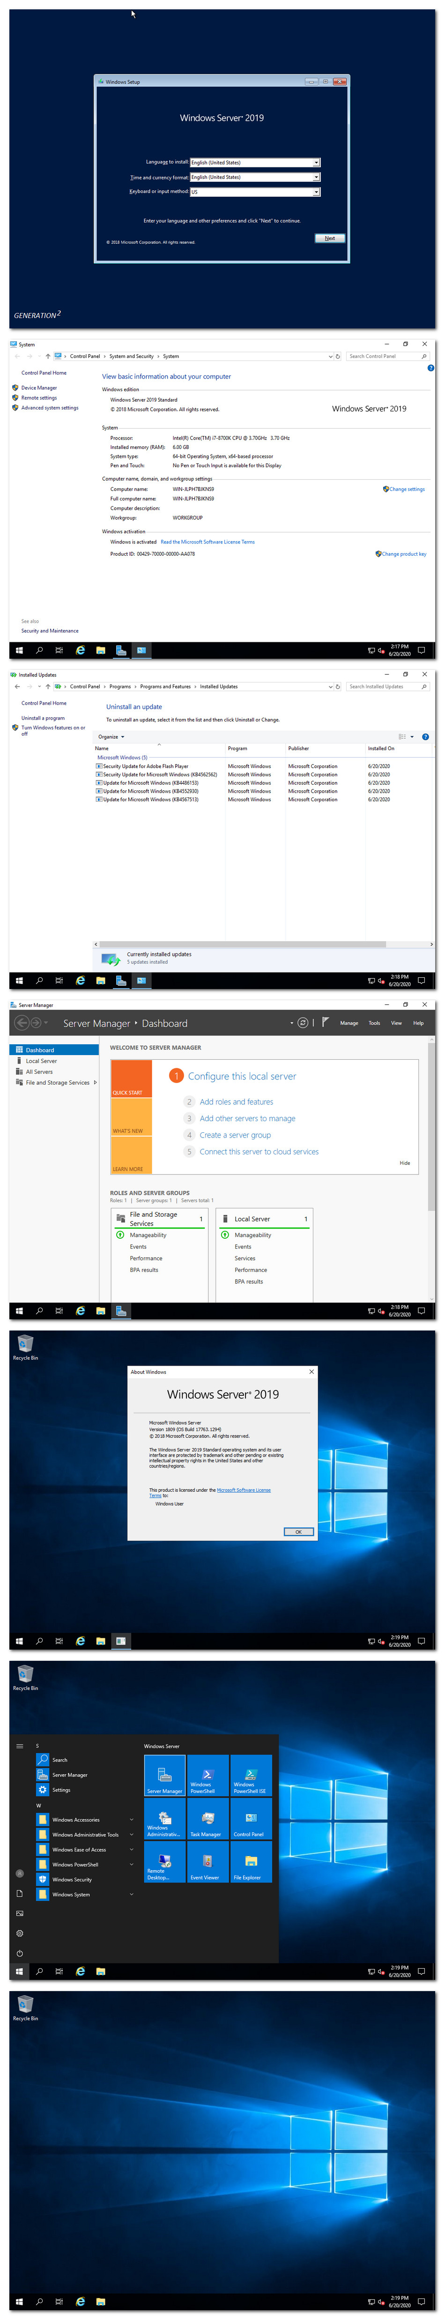Click the WHAT'S NEW tile in Server Manager

pos(132,1118)
